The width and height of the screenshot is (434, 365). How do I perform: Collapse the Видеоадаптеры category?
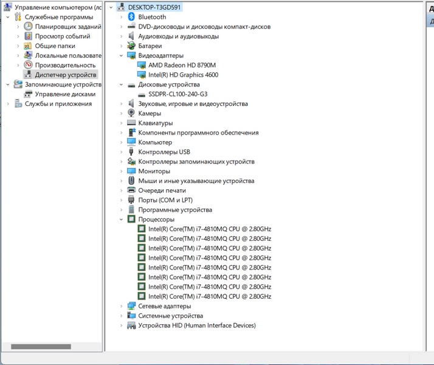[x=122, y=56]
